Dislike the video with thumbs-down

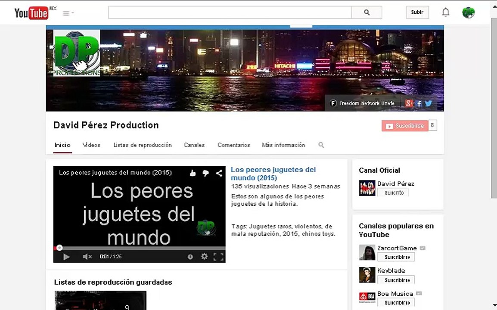click(206, 173)
